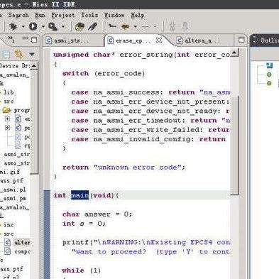Viewport: 279px width, 279px height.
Task: Select the alter file in src folder
Action: coord(22,243)
